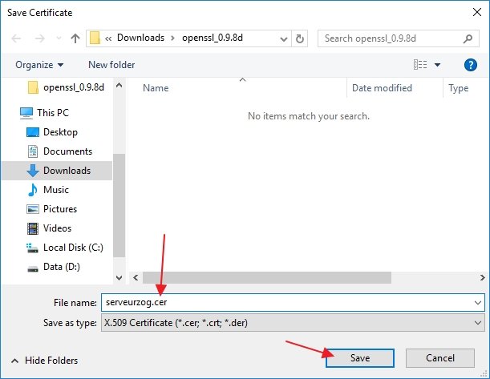490x379 pixels.
Task: Open Videos in the navigation pane
Action: [50, 228]
